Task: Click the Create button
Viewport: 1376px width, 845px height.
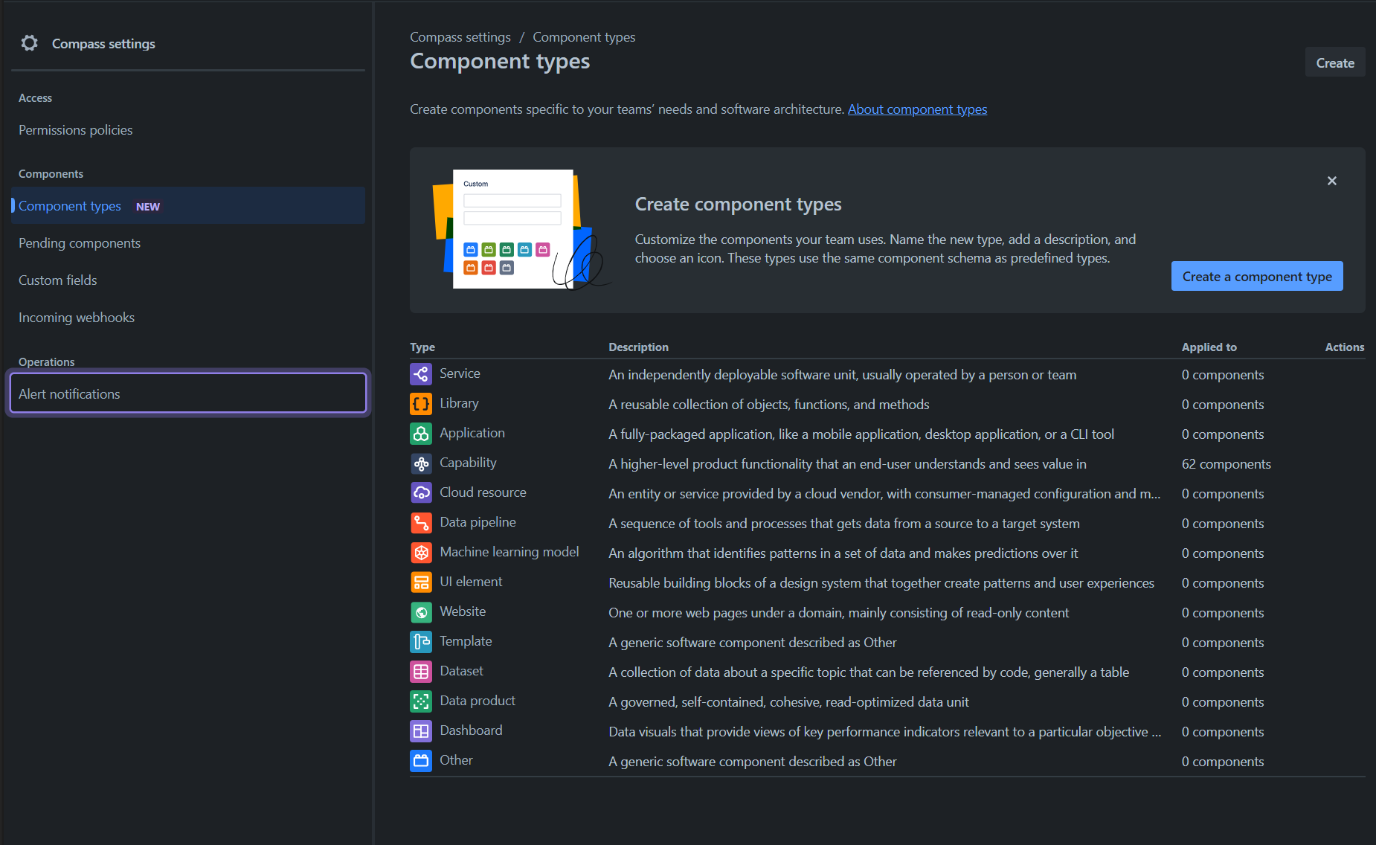Action: 1334,62
